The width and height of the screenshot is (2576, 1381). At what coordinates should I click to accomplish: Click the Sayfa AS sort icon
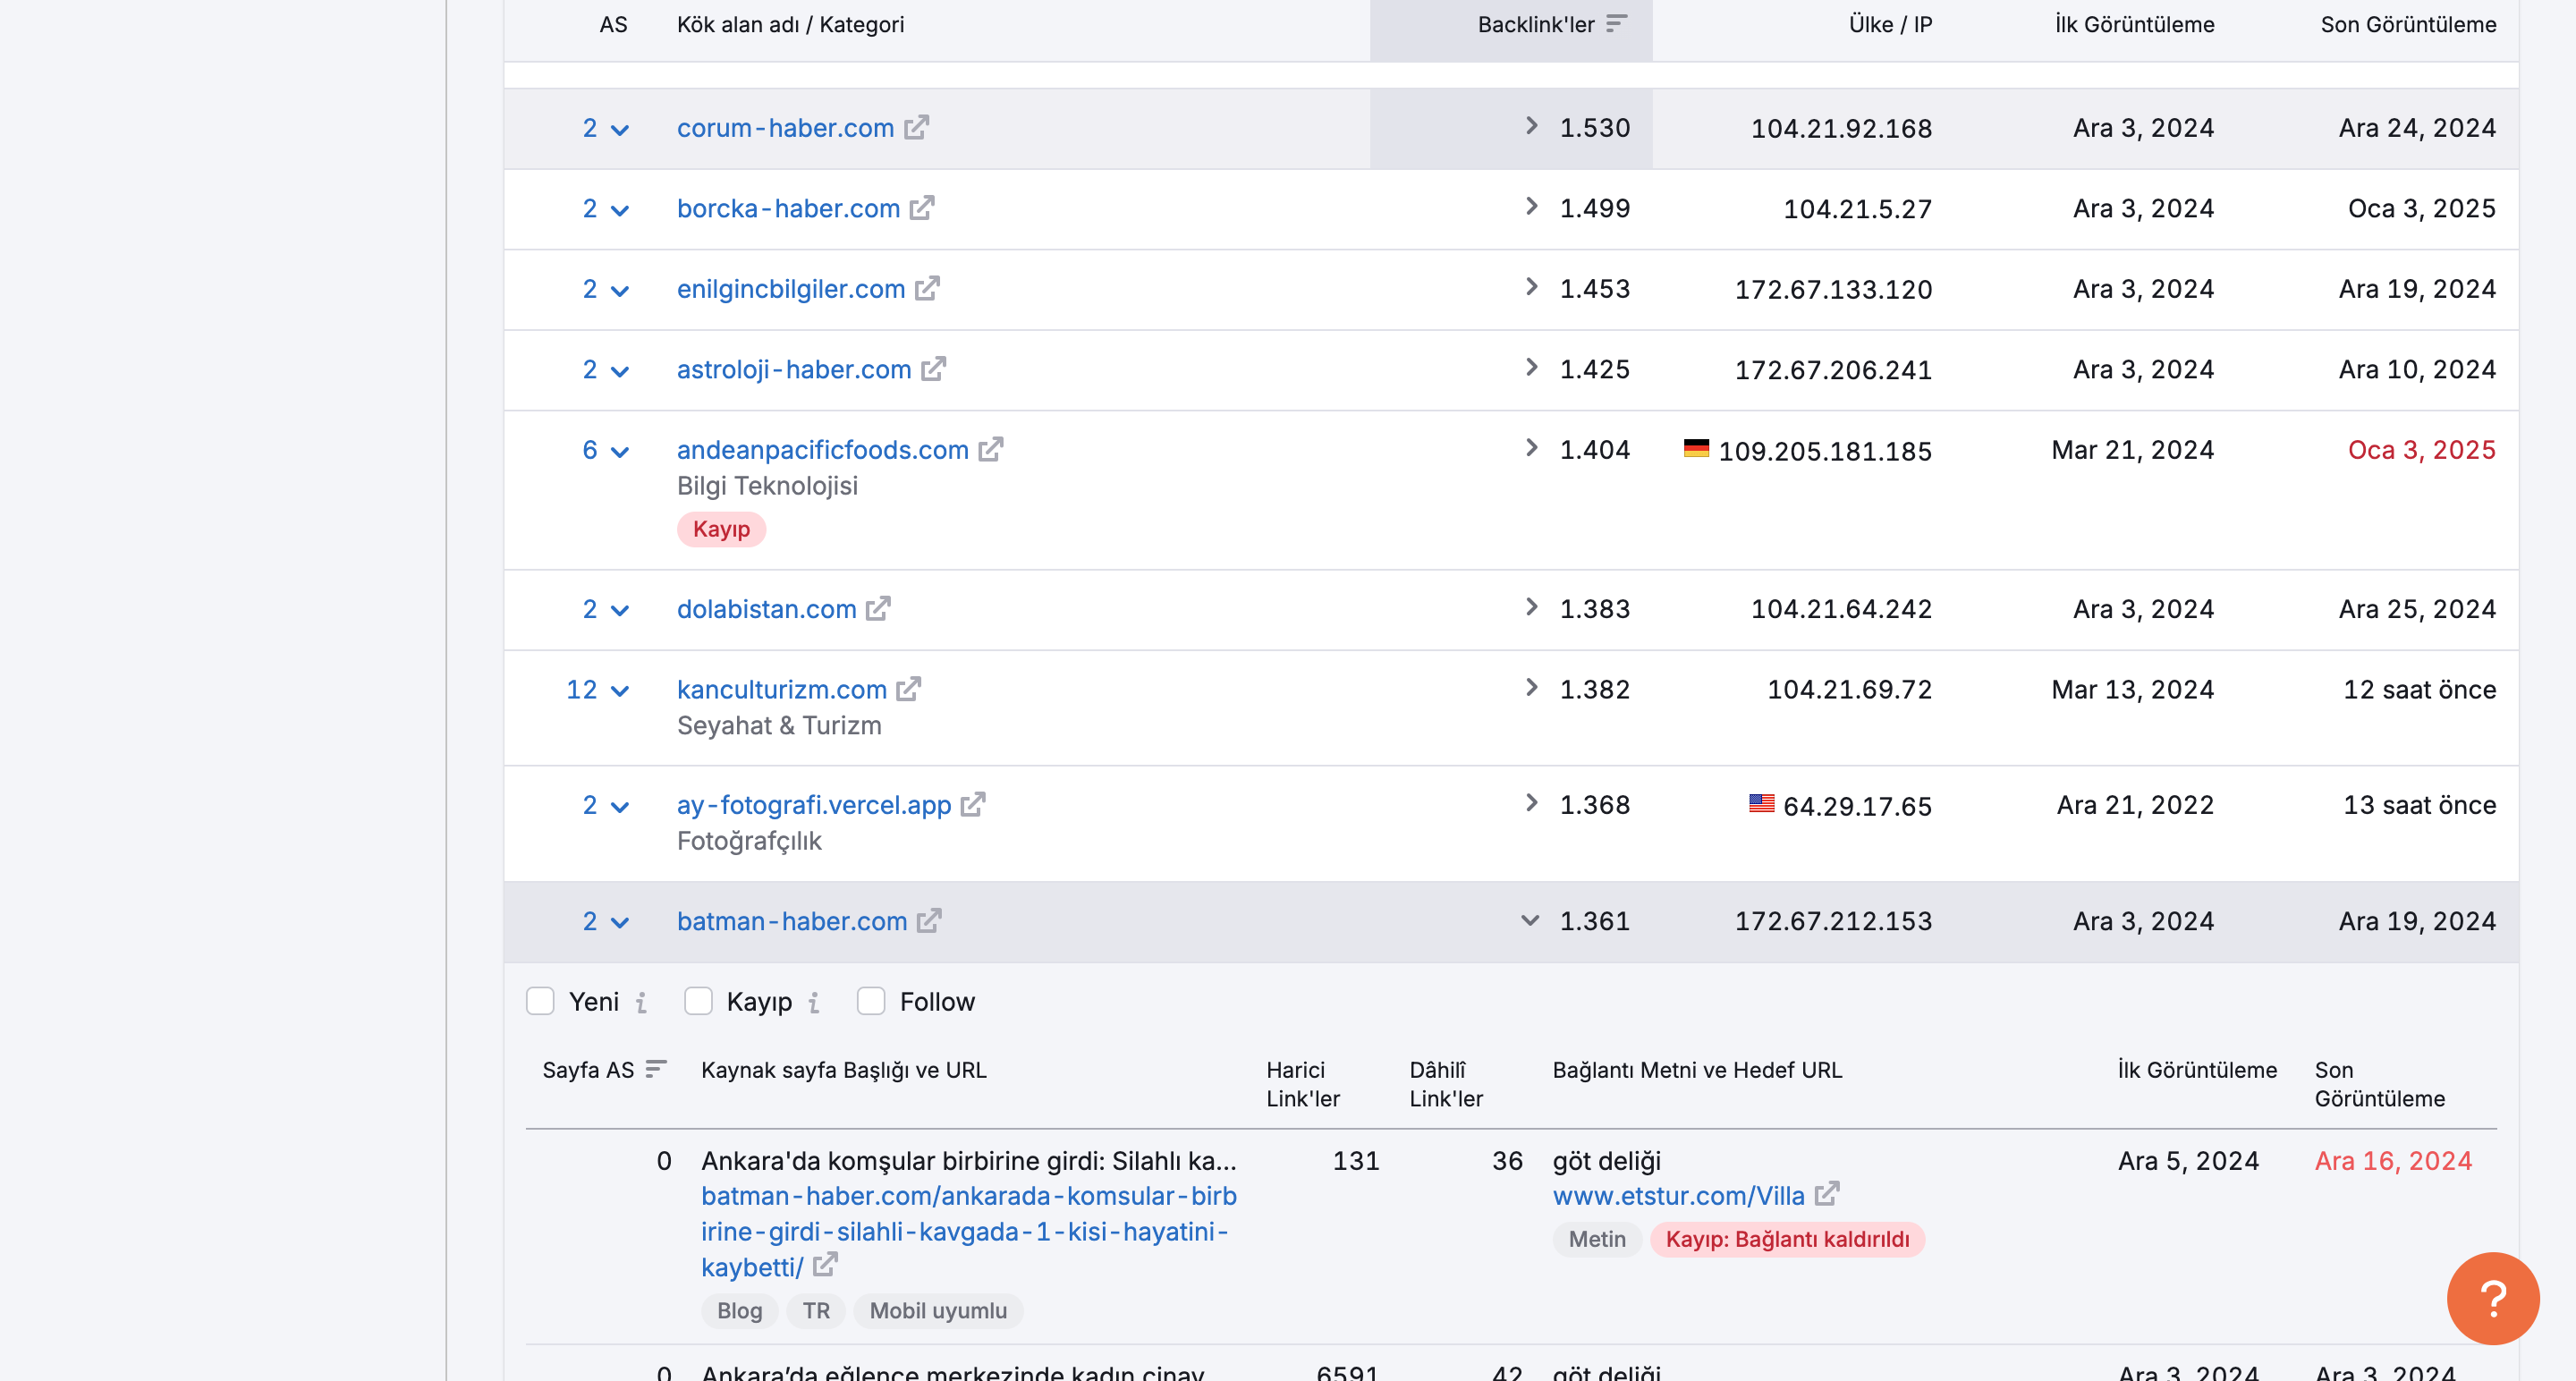click(x=656, y=1069)
